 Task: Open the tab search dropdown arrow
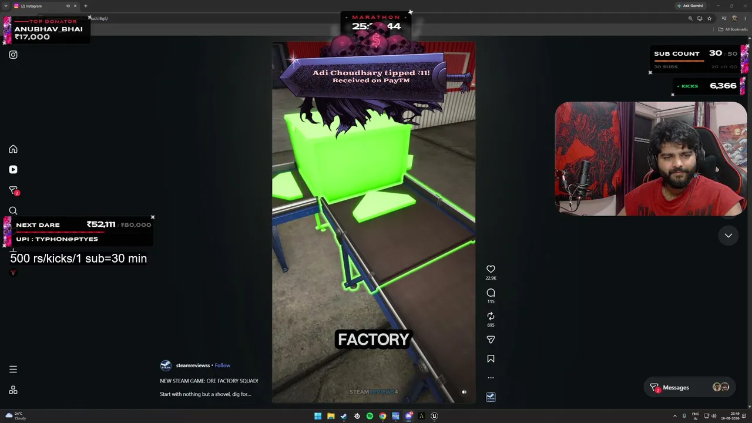tap(5, 6)
